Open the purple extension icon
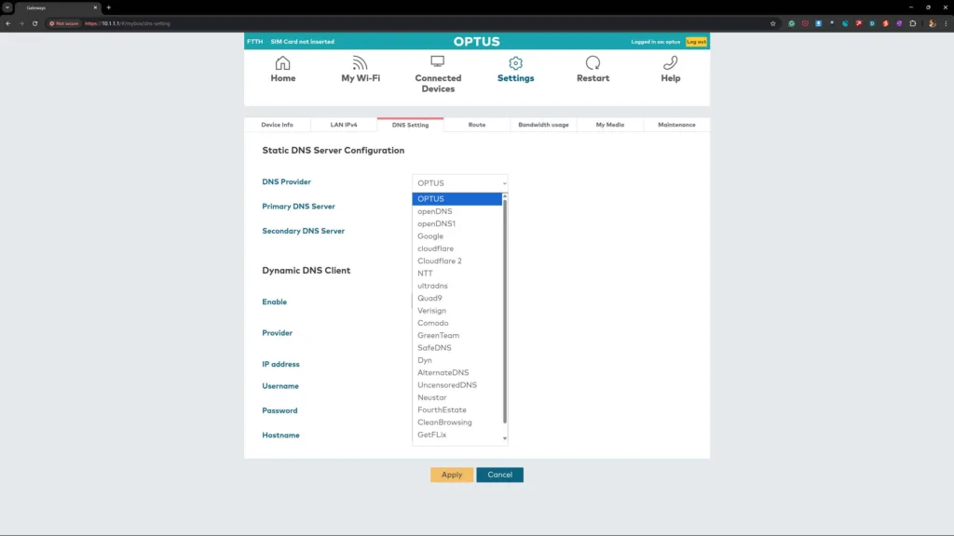 [899, 23]
